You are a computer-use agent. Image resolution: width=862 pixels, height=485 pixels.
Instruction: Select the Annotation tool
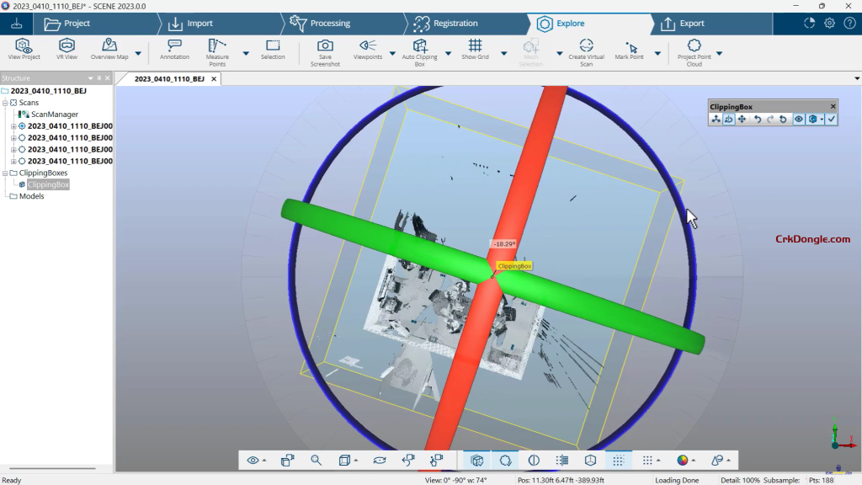[174, 45]
